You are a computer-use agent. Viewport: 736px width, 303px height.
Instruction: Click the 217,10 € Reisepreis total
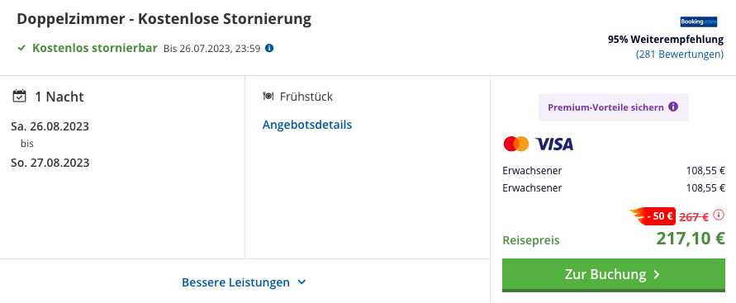point(691,239)
